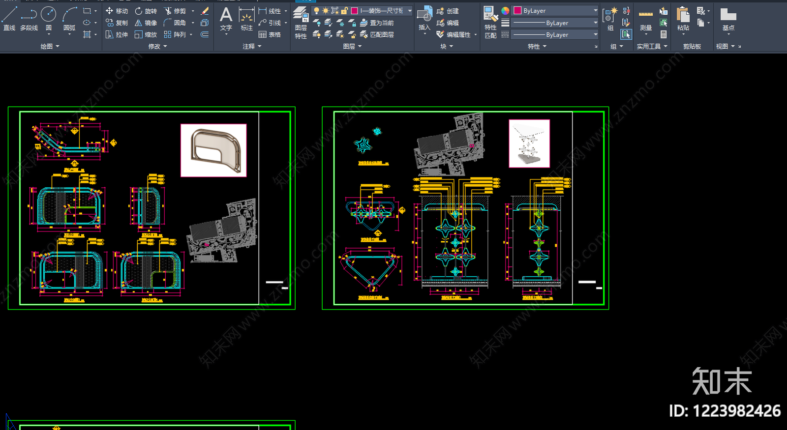Click 创建 (Create block) button

click(448, 11)
